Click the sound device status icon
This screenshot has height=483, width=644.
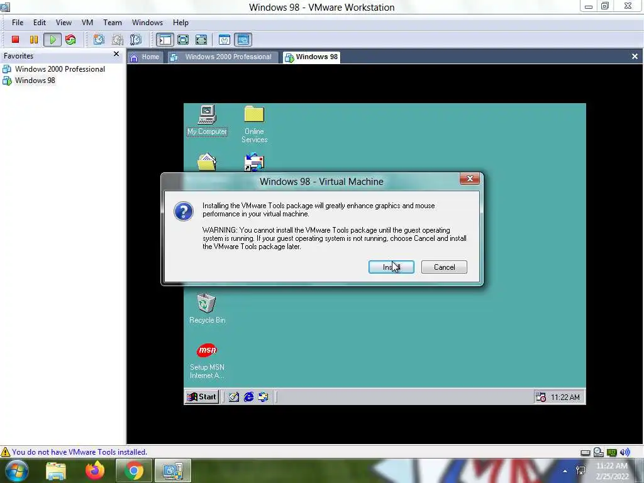point(625,452)
